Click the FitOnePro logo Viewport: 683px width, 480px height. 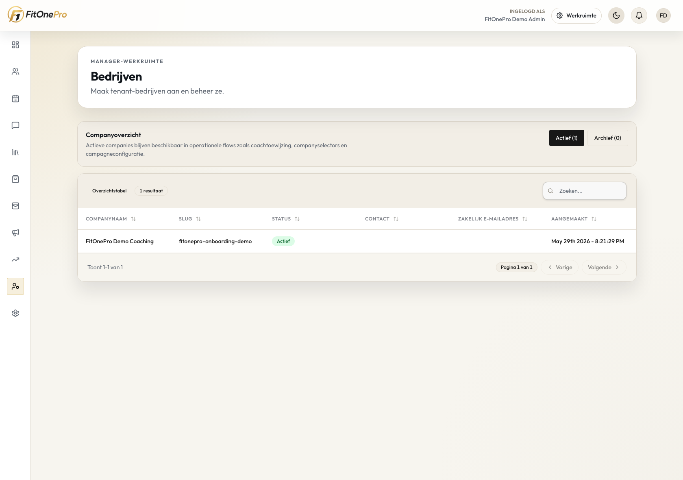click(x=37, y=15)
